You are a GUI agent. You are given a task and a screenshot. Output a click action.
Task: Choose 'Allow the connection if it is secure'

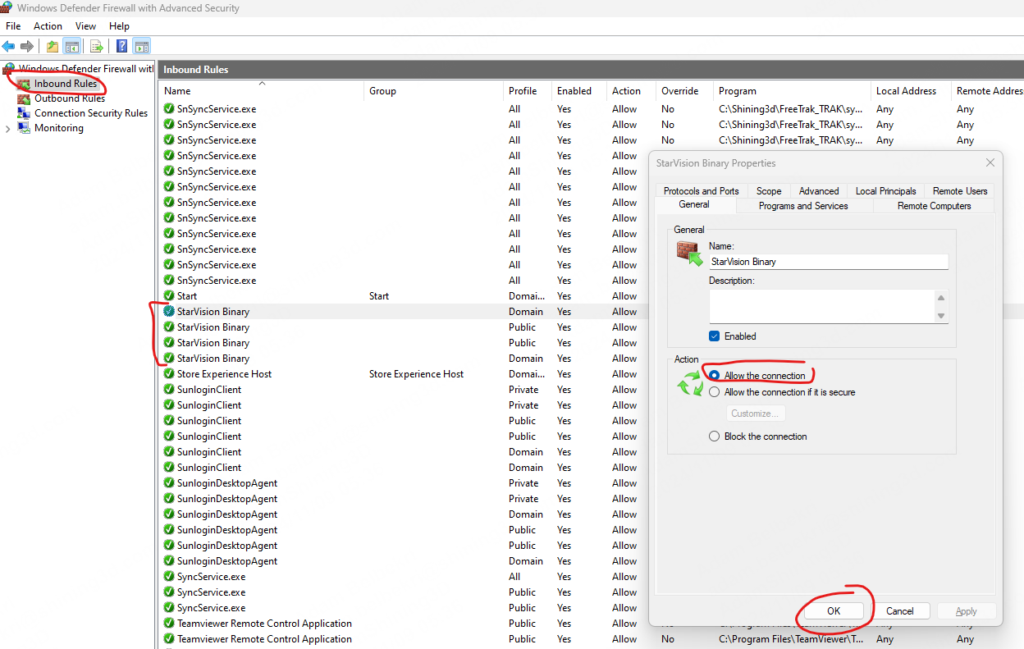(x=715, y=392)
